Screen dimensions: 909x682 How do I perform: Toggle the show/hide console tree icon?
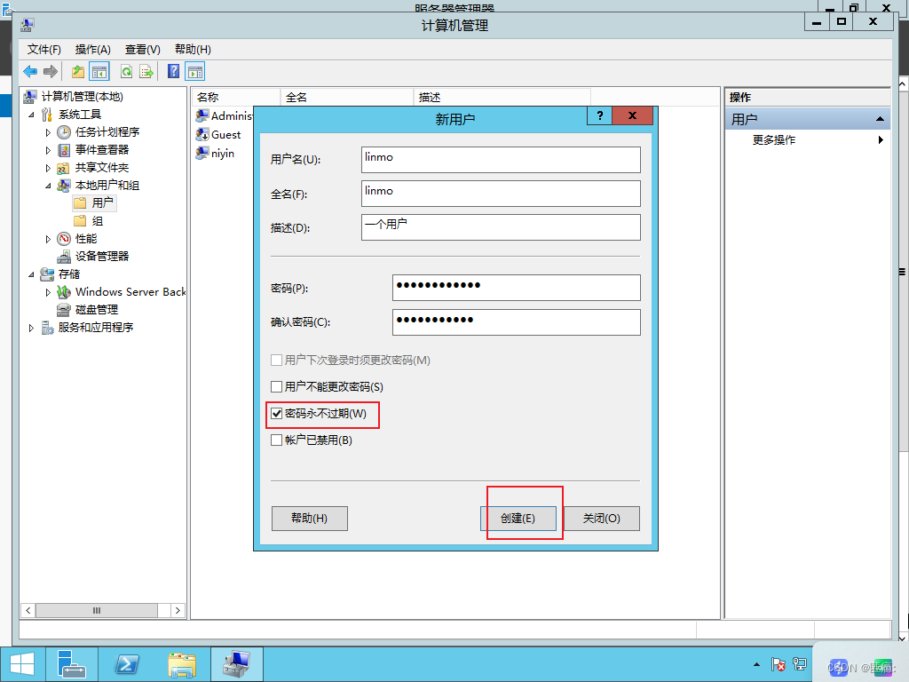point(99,72)
